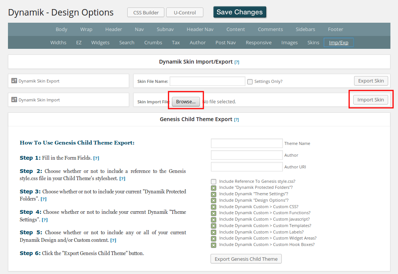
Task: Enable the Settings Only checkbox
Action: (x=250, y=81)
